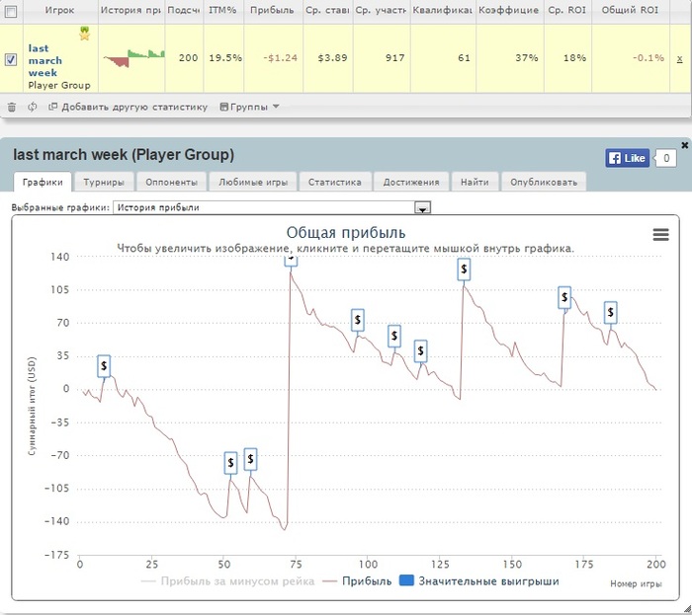Click the -$1.24 profit value
Image resolution: width=692 pixels, height=615 pixels.
[280, 58]
